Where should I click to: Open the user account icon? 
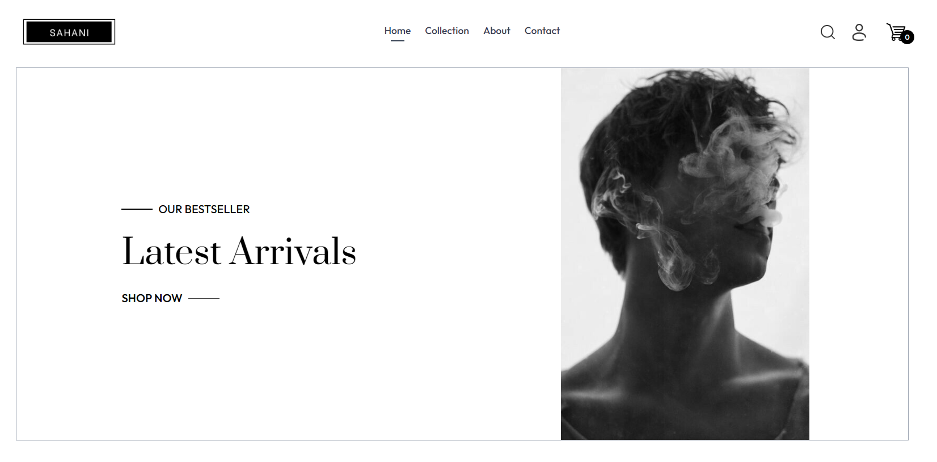point(859,32)
